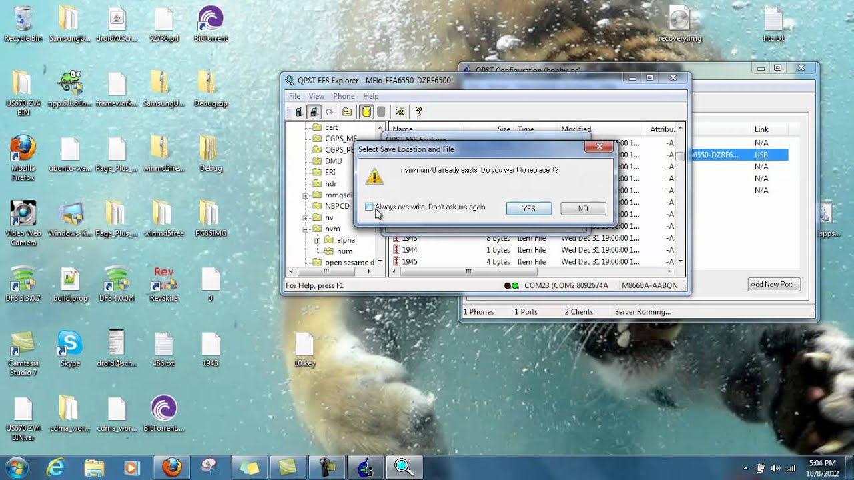Expand the alpha folder tree node
Screen dimensions: 854x480
pyautogui.click(x=318, y=240)
